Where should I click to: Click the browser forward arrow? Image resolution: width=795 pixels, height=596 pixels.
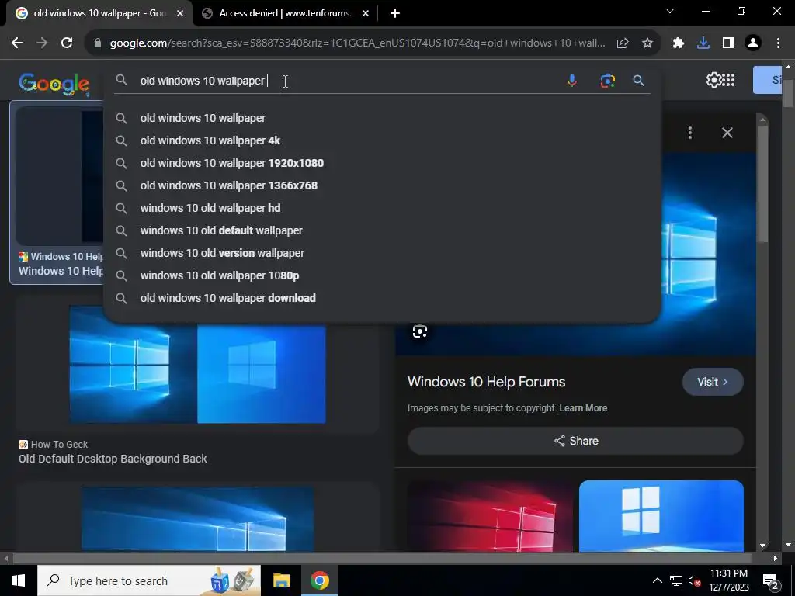tap(42, 43)
